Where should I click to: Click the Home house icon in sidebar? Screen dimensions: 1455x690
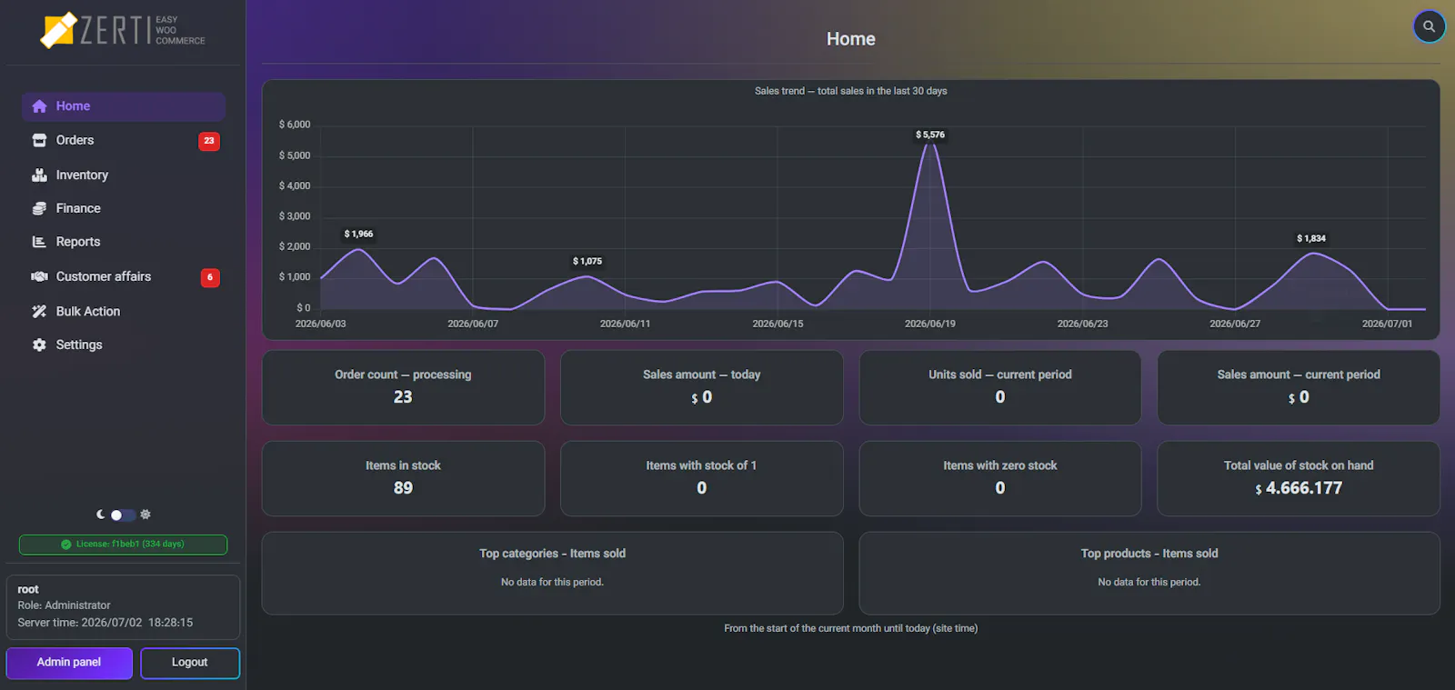coord(39,106)
